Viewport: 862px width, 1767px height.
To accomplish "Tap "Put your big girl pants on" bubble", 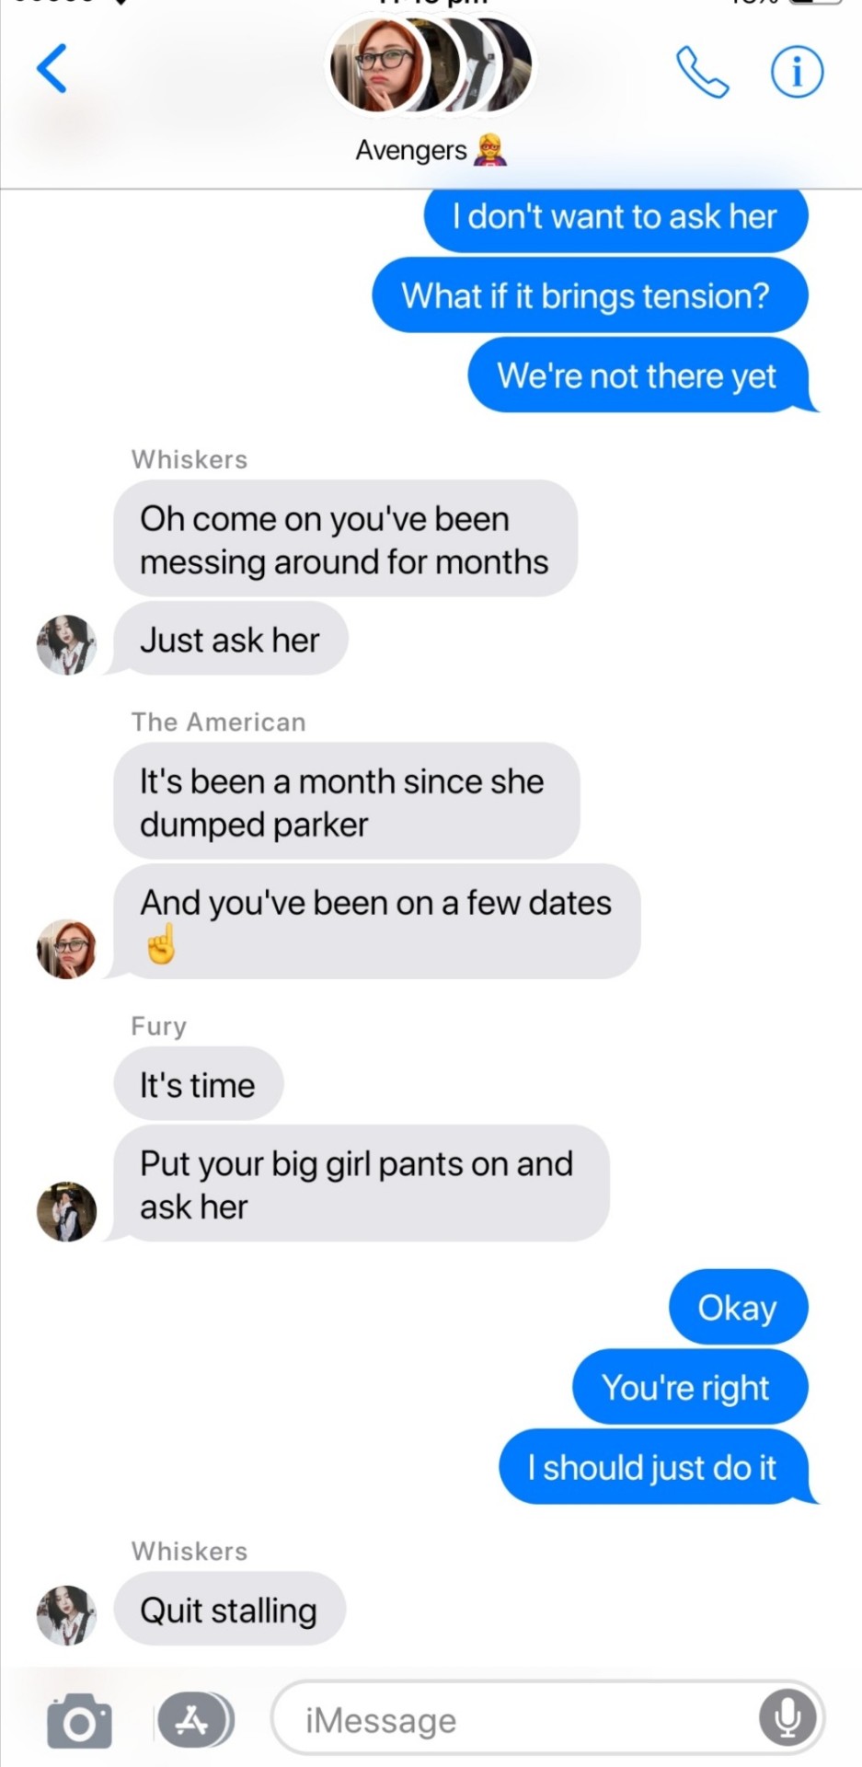I will (x=361, y=1184).
